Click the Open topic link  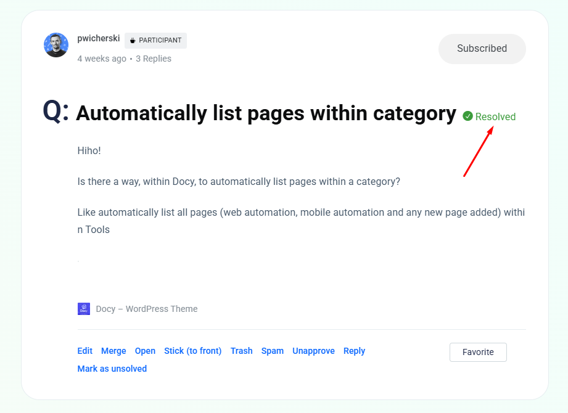145,351
